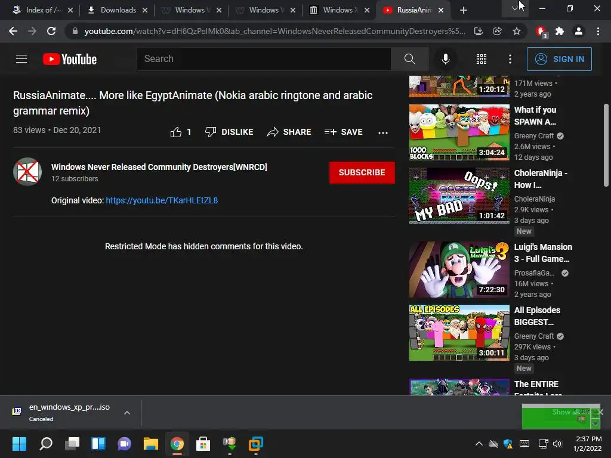Open File Explorer from taskbar
This screenshot has width=611, height=458.
[x=151, y=444]
